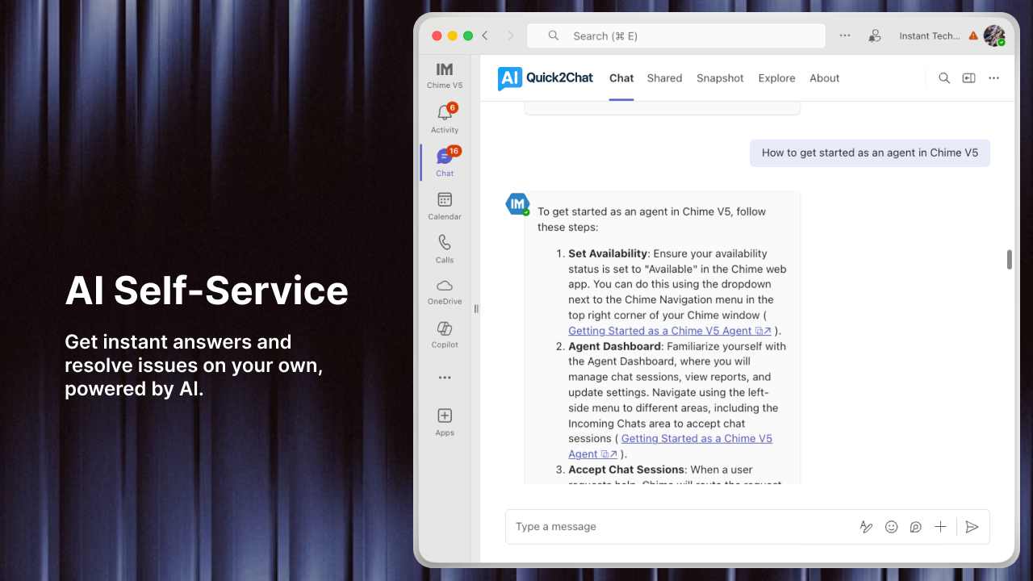Screen dimensions: 1033x581
Task: Open the Explore tab
Action: (776, 78)
